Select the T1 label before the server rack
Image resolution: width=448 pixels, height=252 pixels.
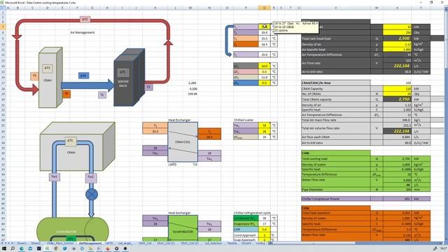[102, 95]
